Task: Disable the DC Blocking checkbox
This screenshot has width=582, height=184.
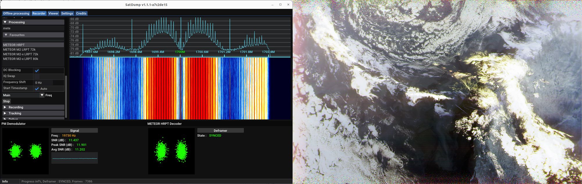Action: 37,70
